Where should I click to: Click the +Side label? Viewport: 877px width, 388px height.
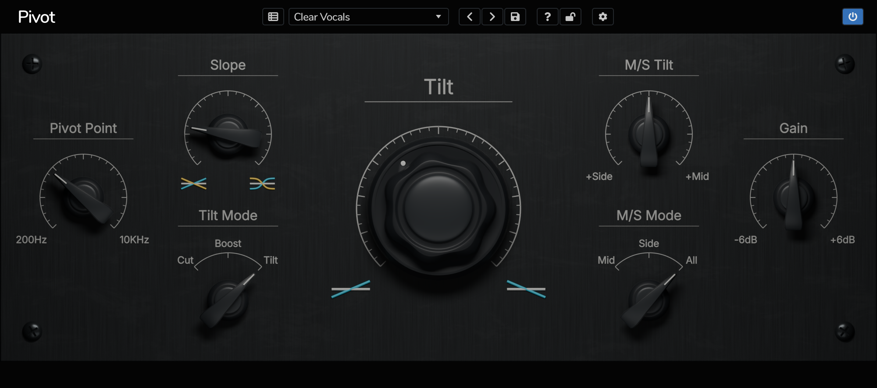tap(599, 176)
